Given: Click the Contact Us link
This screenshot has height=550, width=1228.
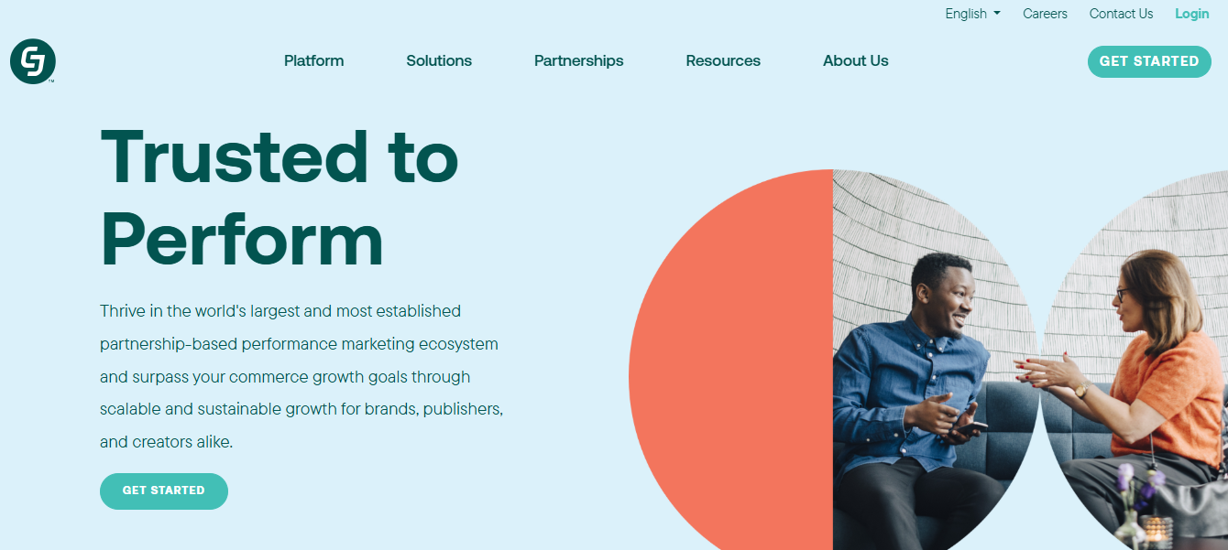Looking at the screenshot, I should pos(1121,14).
